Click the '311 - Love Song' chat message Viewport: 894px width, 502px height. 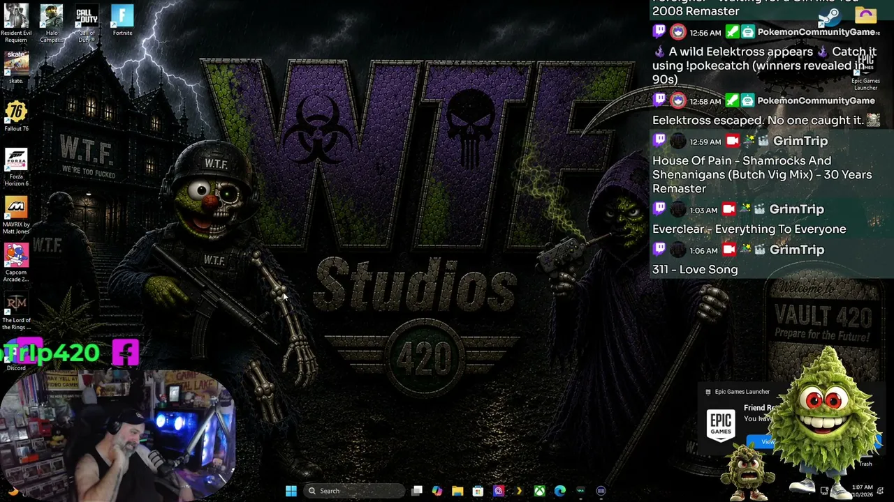point(695,269)
